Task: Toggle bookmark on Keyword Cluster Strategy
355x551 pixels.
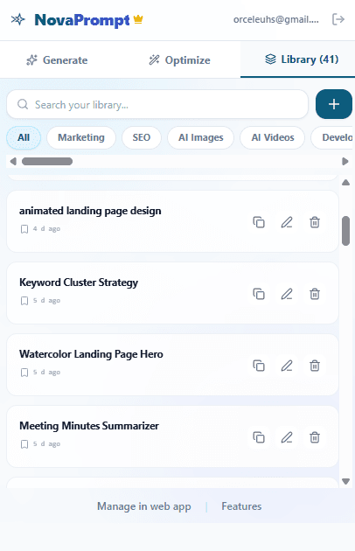Action: 24,301
